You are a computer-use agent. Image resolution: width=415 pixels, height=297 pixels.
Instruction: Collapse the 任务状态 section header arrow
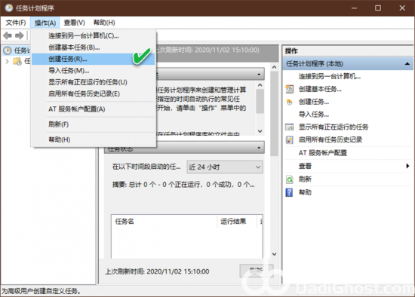[x=259, y=148]
